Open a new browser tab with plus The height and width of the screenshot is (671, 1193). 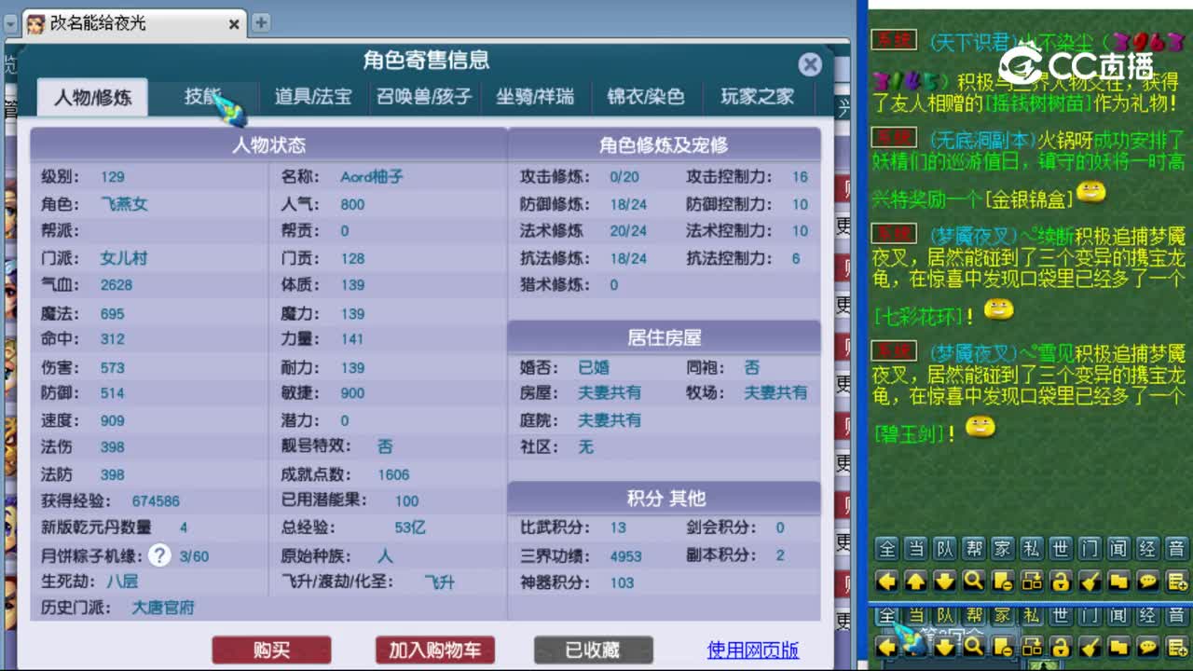pos(261,23)
